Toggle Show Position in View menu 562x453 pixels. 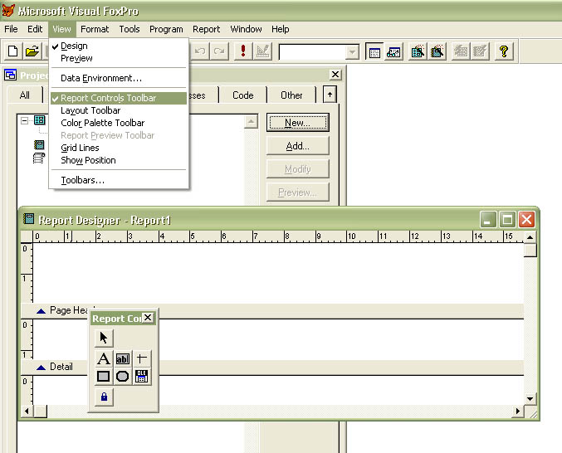click(118, 160)
